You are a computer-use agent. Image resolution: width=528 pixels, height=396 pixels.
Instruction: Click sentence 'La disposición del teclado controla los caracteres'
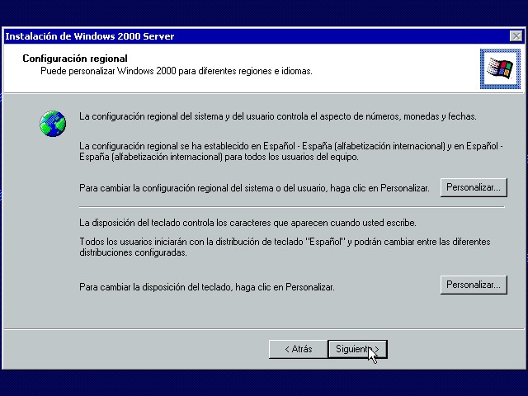pos(175,223)
